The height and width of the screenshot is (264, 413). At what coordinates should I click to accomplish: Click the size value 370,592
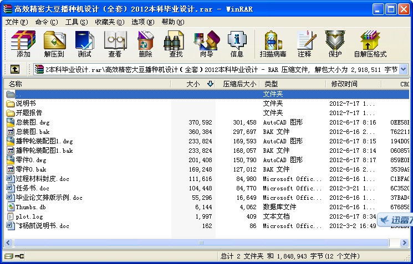[x=200, y=122]
